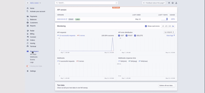Click the Home icon in sidebar
205x93 pixels.
click(28, 8)
